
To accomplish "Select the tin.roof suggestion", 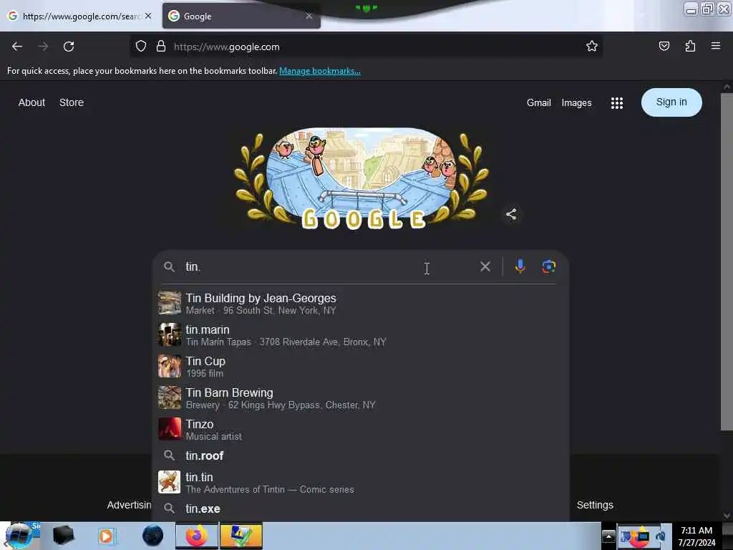I will [x=361, y=455].
